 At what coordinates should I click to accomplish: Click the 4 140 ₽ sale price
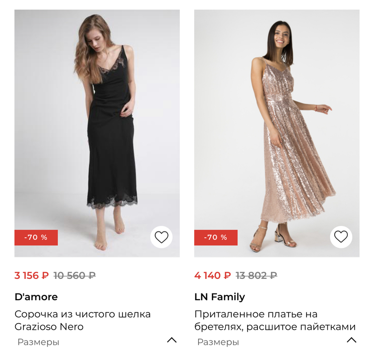pos(212,276)
